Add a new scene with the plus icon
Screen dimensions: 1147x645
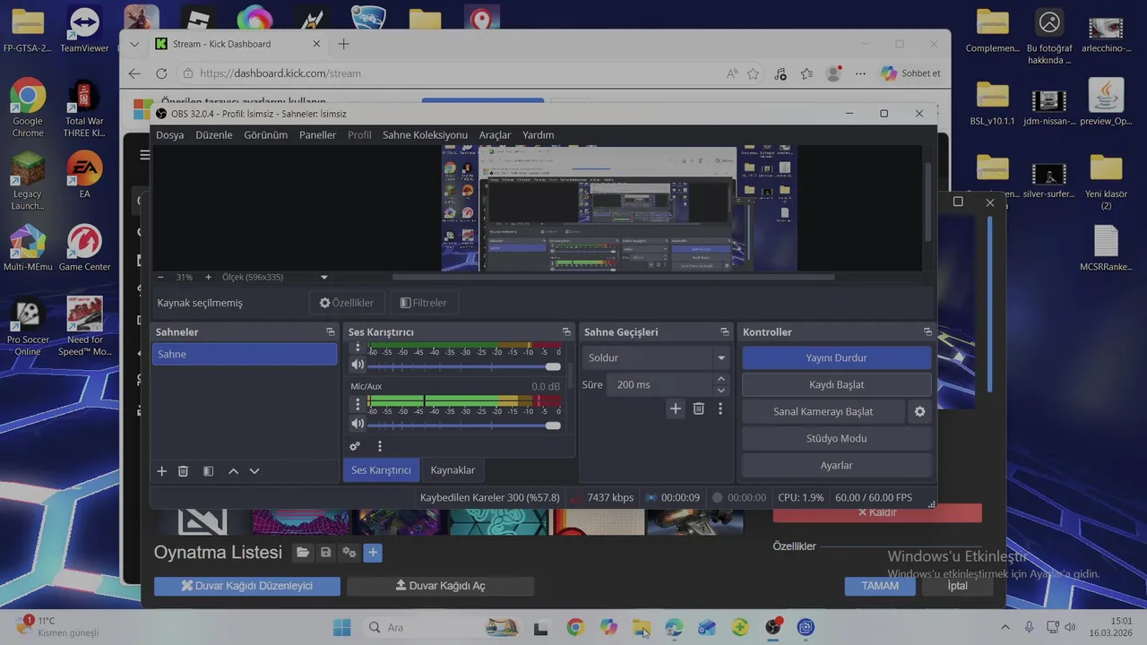pyautogui.click(x=162, y=471)
